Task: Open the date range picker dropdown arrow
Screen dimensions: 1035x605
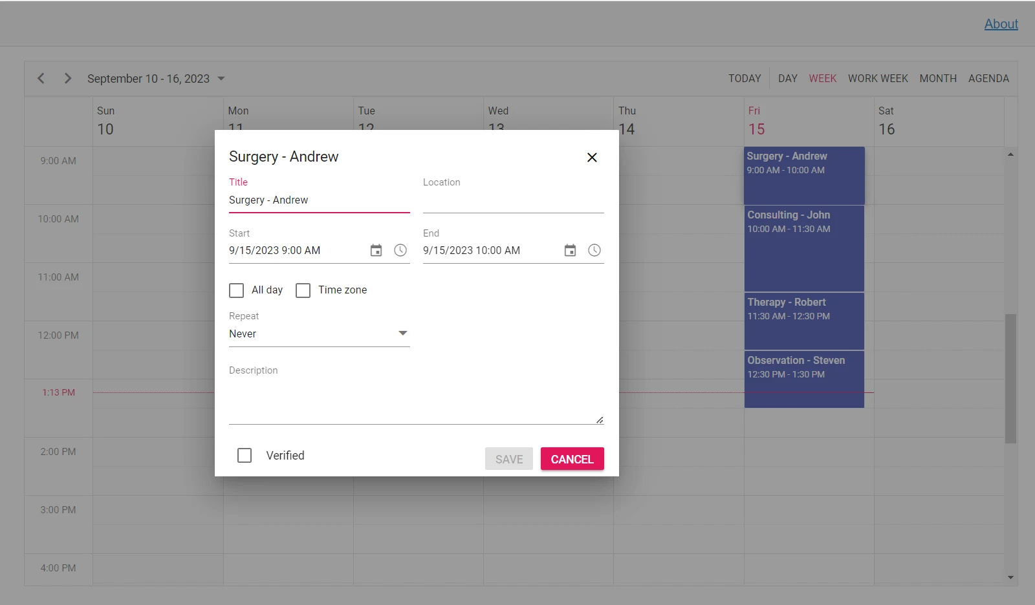Action: (221, 78)
